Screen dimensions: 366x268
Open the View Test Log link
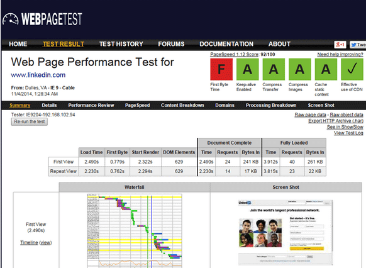pos(348,133)
